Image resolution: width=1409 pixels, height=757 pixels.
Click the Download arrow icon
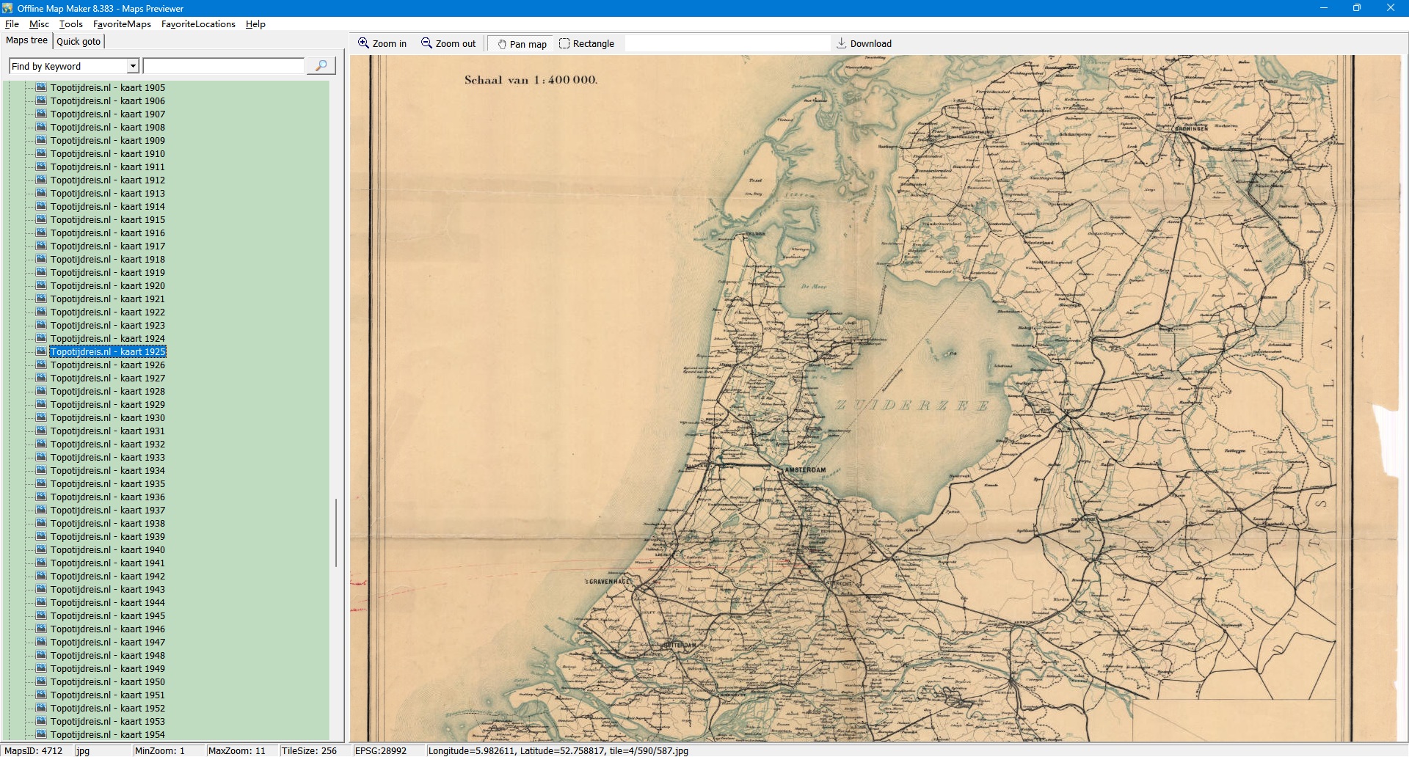[842, 43]
